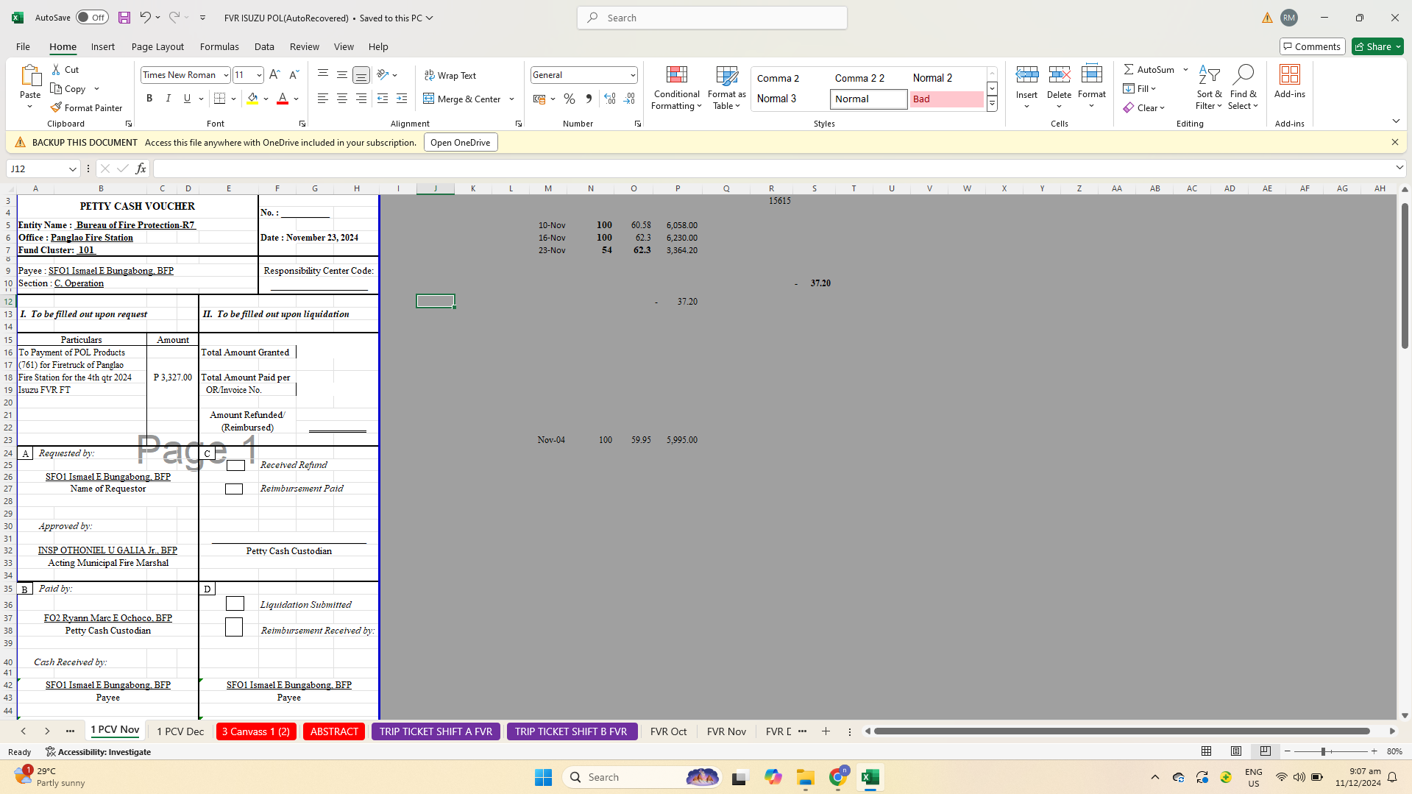Click the Cut scissors icon
The image size is (1412, 794).
57,69
